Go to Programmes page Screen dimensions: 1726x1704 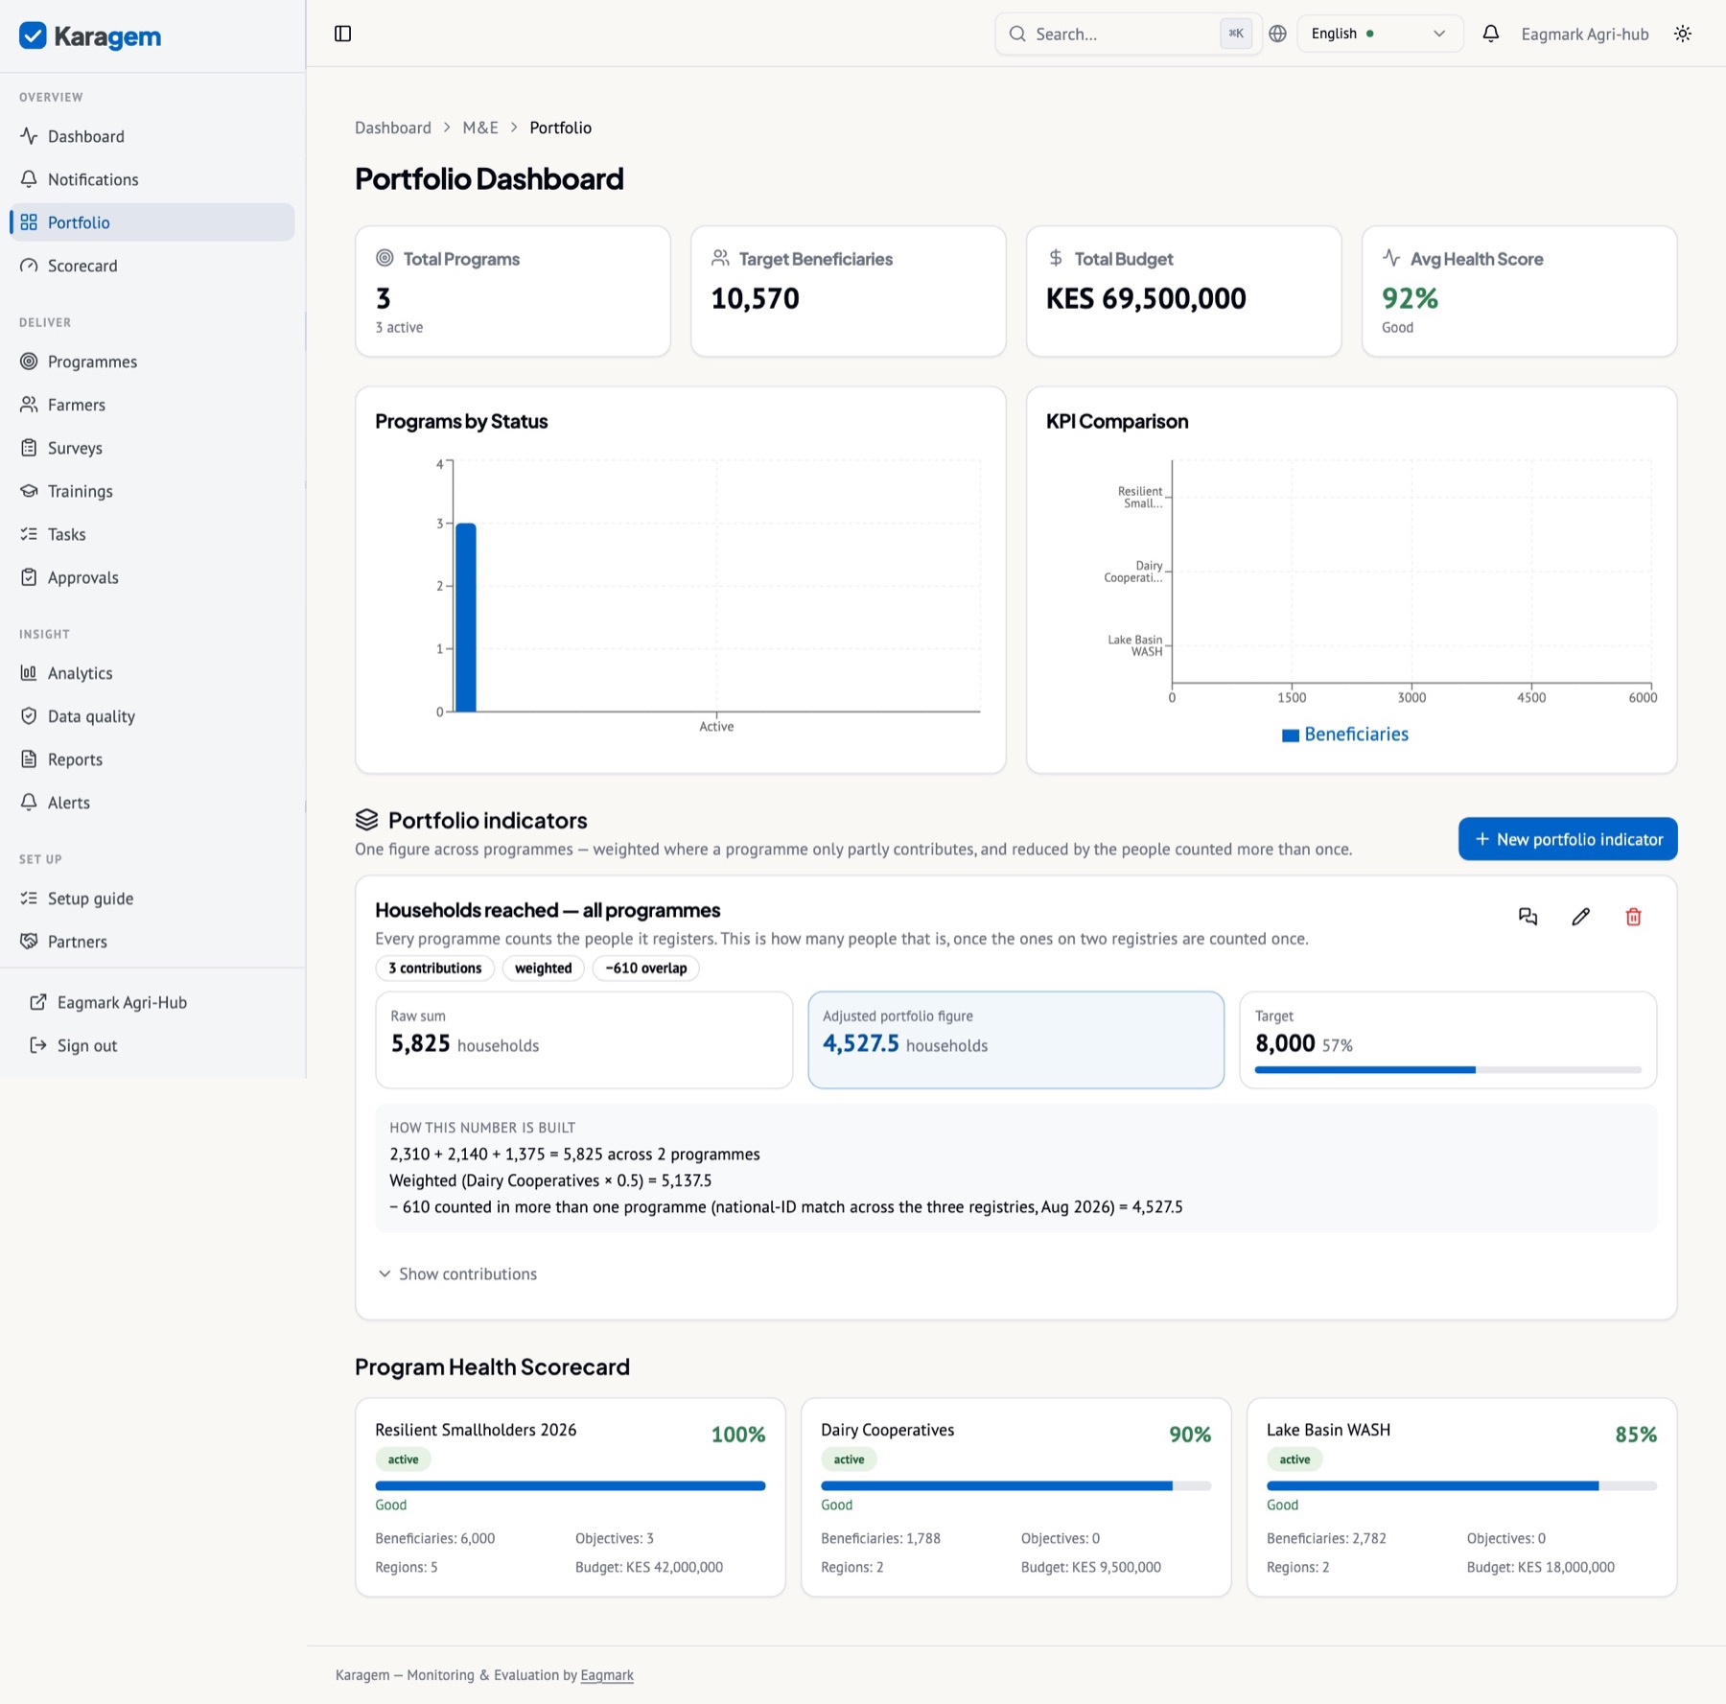coord(152,362)
